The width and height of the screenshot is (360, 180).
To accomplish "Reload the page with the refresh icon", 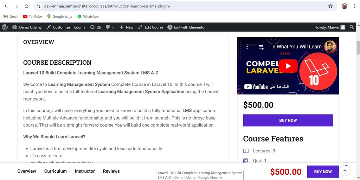I will [26, 6].
